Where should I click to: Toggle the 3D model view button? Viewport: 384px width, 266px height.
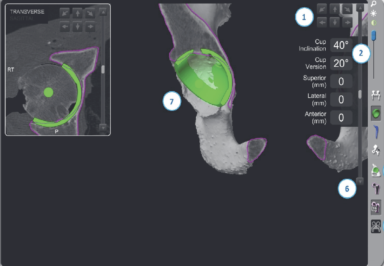tap(376, 207)
